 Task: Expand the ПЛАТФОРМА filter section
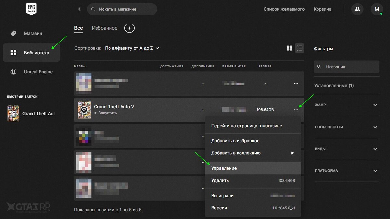click(346, 171)
